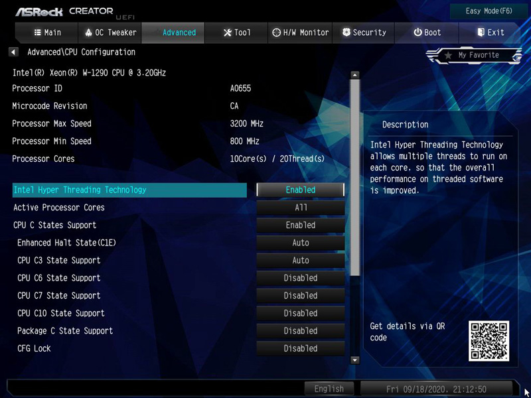Viewport: 531px width, 398px height.
Task: Select the Package C State Support label
Action: tap(65, 330)
